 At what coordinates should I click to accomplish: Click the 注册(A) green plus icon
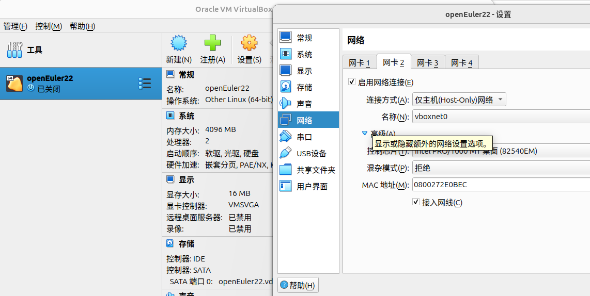pos(212,43)
